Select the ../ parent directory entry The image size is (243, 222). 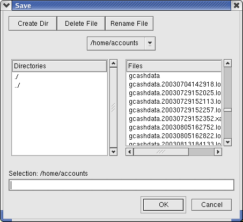[x=60, y=85]
